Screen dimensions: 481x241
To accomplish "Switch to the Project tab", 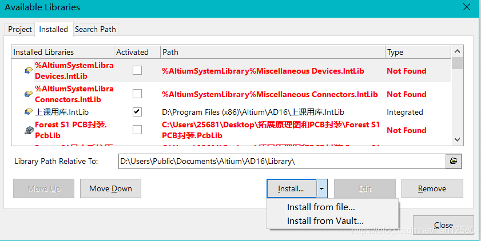I will coord(20,29).
